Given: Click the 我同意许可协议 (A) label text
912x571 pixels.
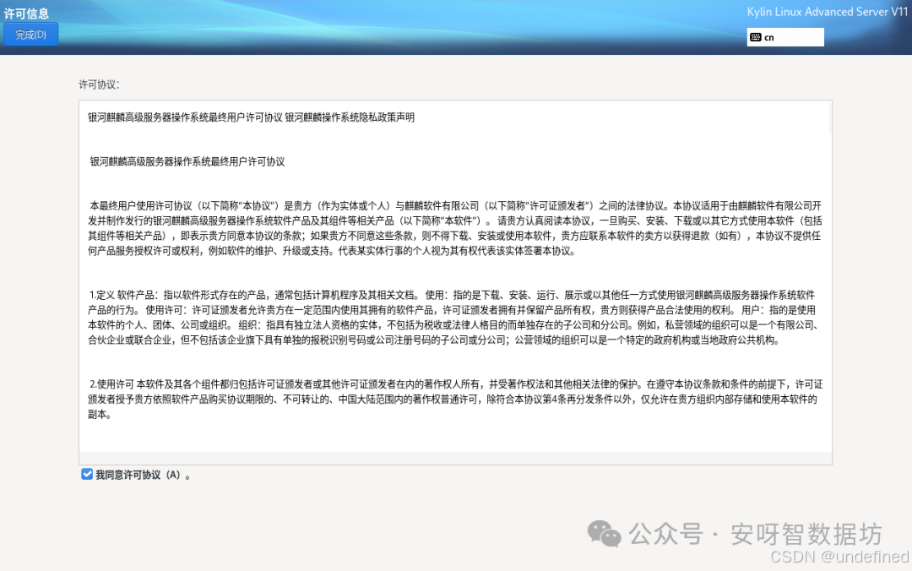Looking at the screenshot, I should 143,475.
